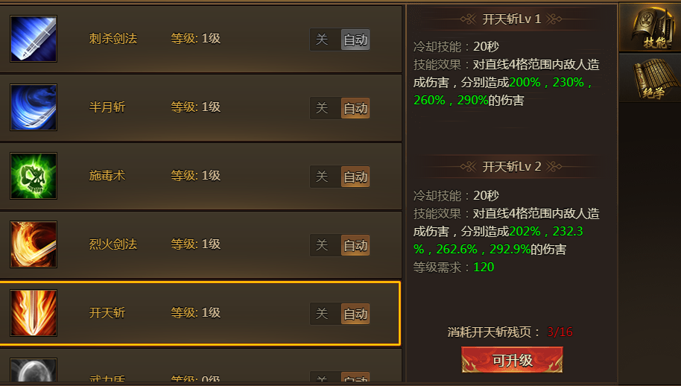Open the 技能 skills book tab
The image size is (681, 386).
pyautogui.click(x=650, y=28)
